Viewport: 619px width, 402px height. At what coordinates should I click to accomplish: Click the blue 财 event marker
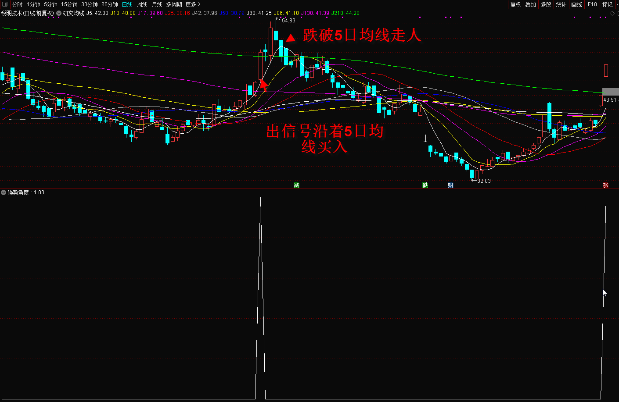450,185
